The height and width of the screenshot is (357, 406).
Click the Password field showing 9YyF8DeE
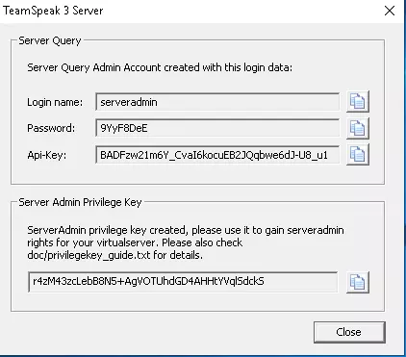pos(217,128)
